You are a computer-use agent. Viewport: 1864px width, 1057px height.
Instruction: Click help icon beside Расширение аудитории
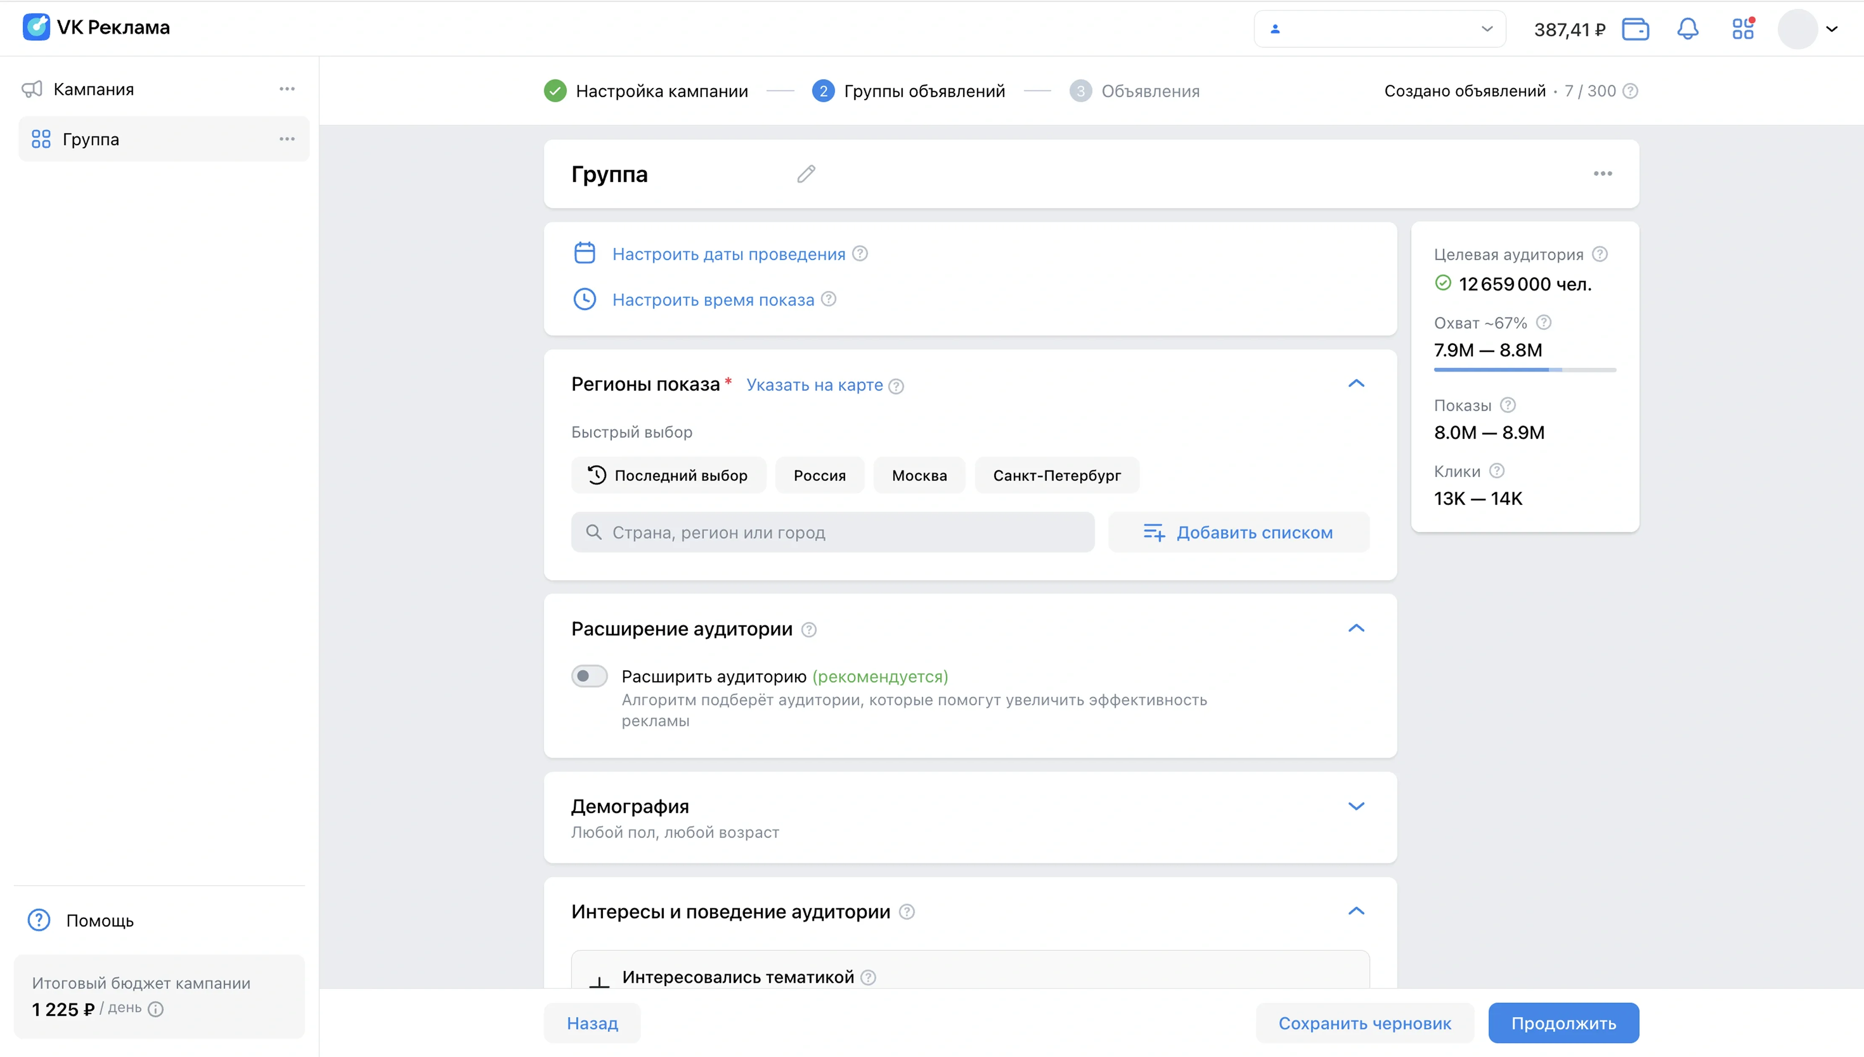pyautogui.click(x=809, y=630)
